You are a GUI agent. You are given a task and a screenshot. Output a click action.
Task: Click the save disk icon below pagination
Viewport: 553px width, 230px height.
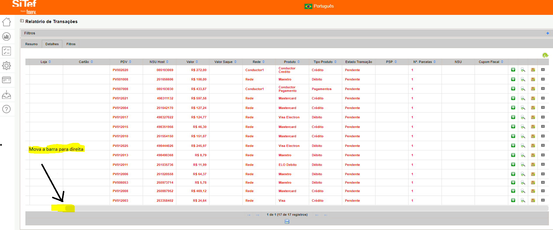click(x=287, y=222)
